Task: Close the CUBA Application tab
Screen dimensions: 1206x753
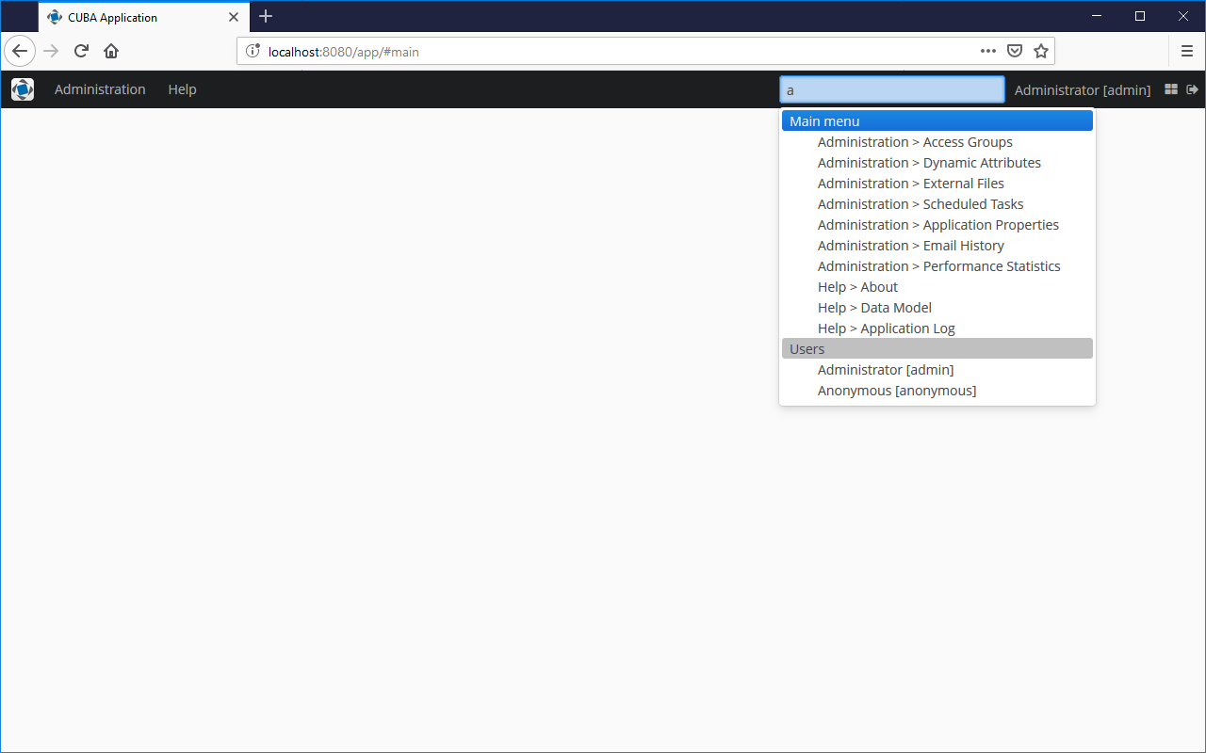Action: tap(234, 17)
